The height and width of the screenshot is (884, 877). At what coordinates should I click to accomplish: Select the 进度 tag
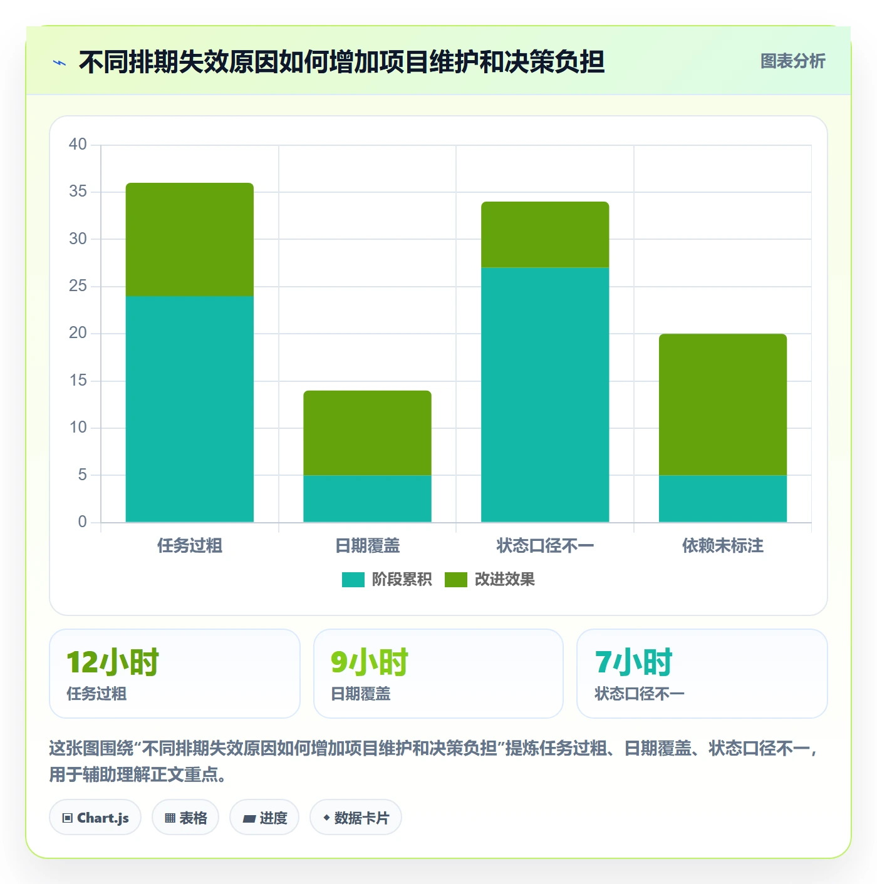pyautogui.click(x=264, y=818)
